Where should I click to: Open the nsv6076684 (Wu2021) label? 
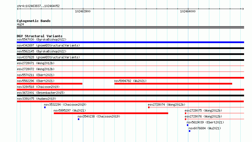205,128
